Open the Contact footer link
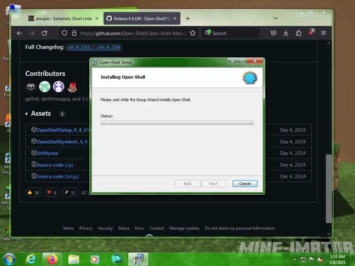Viewport: 355px width, 266px height. pos(157,228)
